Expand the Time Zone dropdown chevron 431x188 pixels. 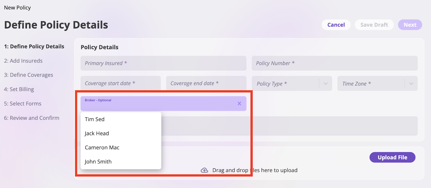[411, 84]
